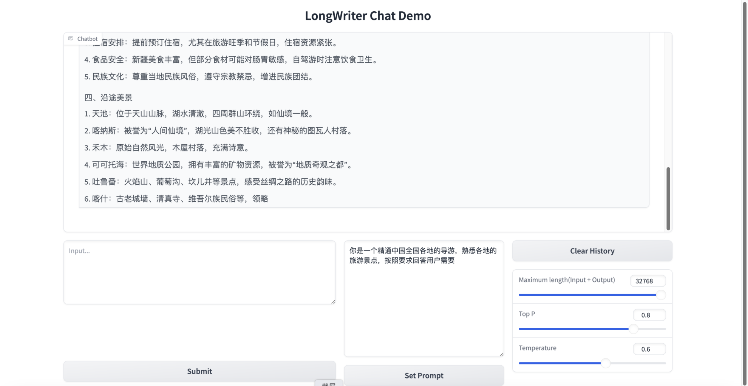Screen dimensions: 748x386
Task: Submit the message with Submit button
Action: [x=199, y=371]
